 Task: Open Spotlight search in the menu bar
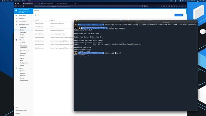coord(201,1)
